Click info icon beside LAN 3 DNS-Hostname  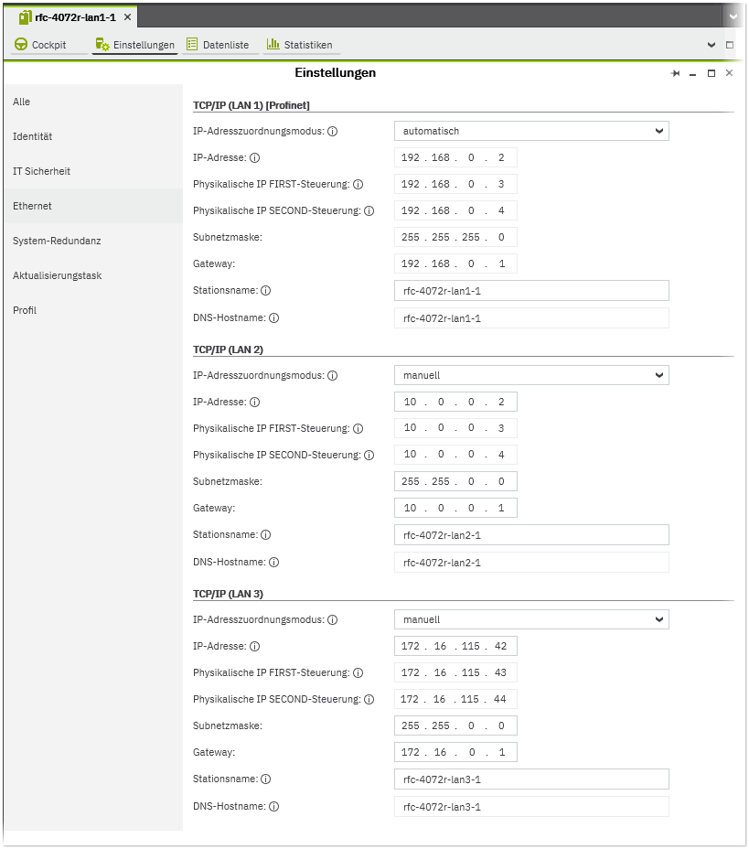[273, 807]
